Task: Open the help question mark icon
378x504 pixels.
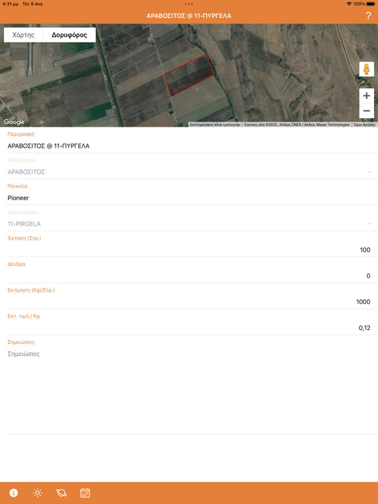Action: (x=368, y=16)
